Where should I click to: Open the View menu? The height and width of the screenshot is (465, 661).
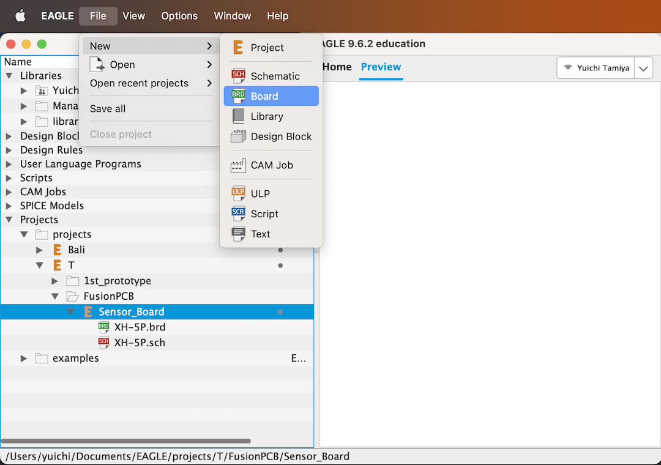pos(133,16)
